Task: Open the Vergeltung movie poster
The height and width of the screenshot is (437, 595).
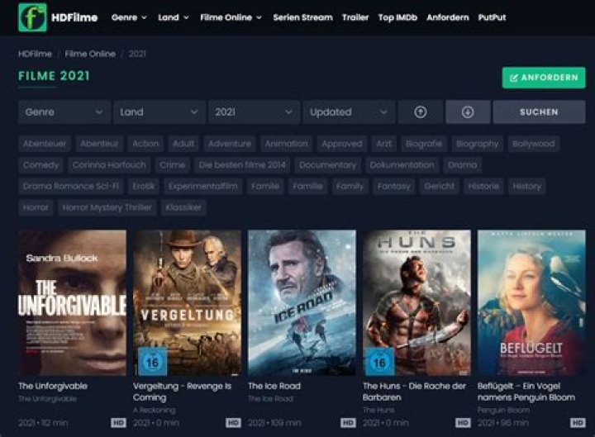Action: click(x=187, y=302)
